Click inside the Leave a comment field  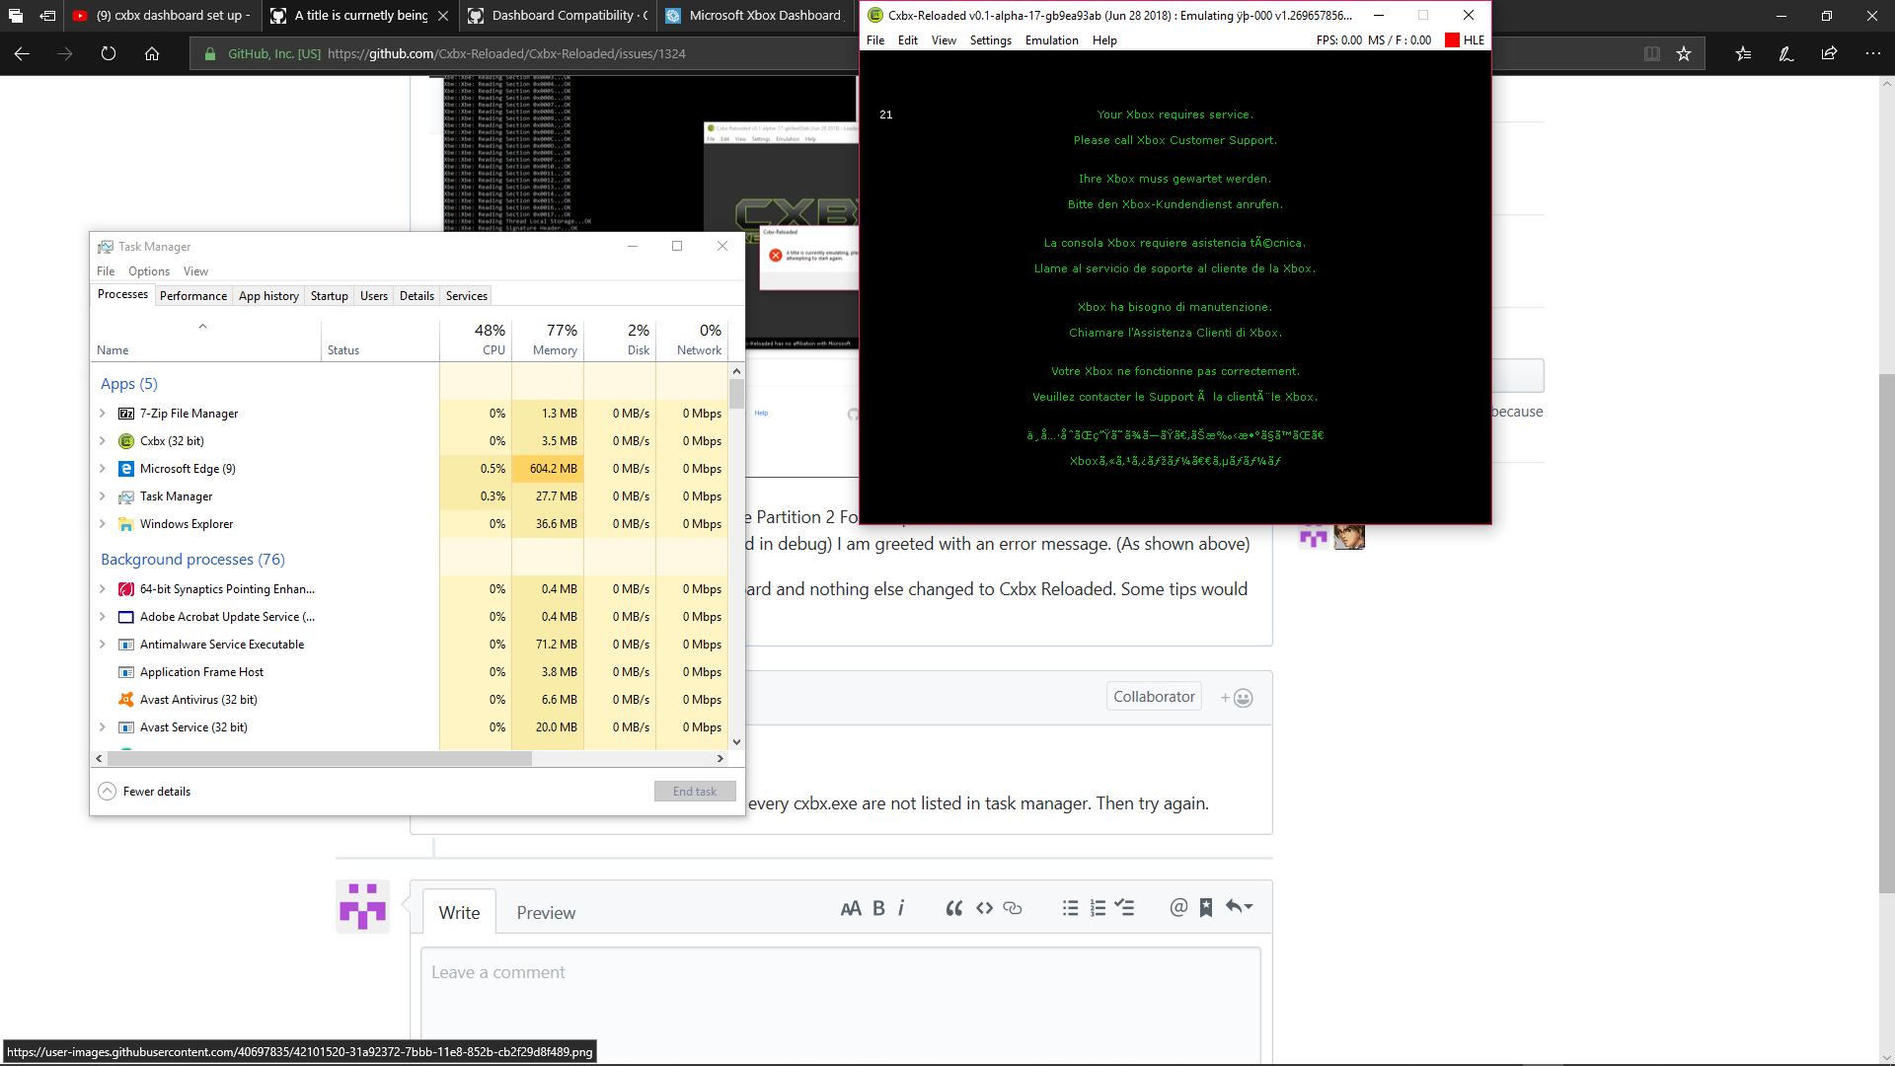point(841,987)
